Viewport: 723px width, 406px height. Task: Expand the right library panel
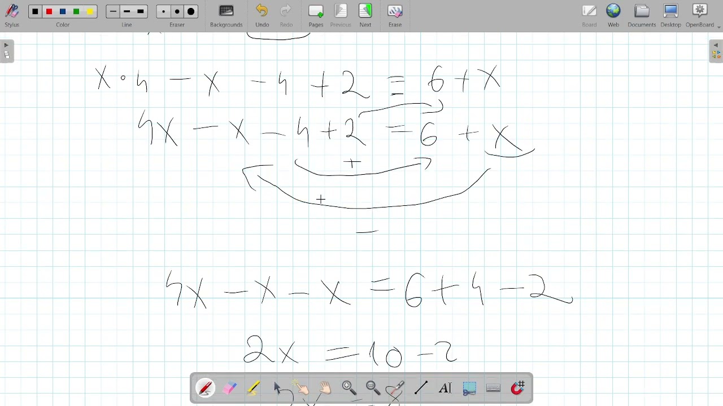pos(716,51)
